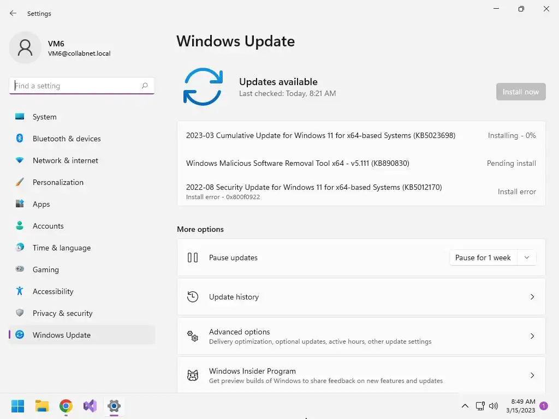This screenshot has width=559, height=419.
Task: Click the Network Wi-Fi icon in sidebar
Action: (x=20, y=160)
